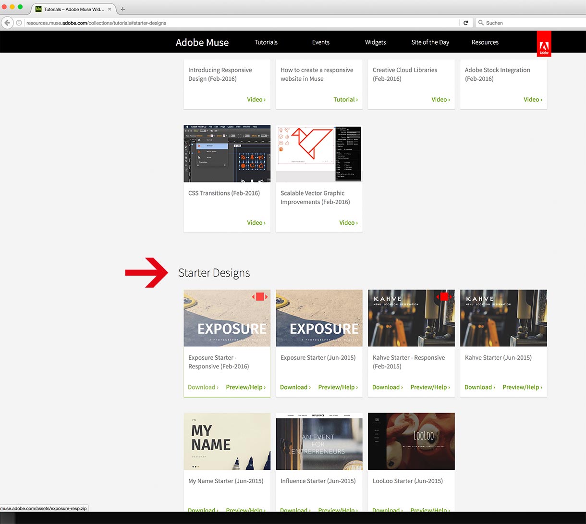Open the Events menu item
586x524 pixels.
click(321, 42)
